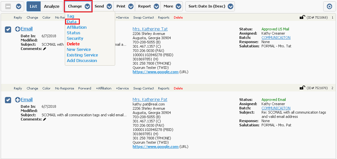Open the settings gear icon
This screenshot has width=337, height=159.
[329, 7]
